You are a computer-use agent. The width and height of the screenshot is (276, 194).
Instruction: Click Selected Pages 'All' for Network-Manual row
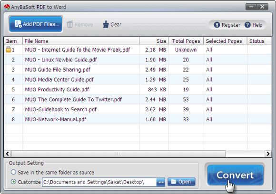click(x=209, y=119)
